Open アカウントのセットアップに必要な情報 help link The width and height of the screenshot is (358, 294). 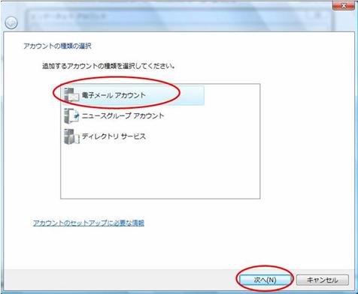89,223
